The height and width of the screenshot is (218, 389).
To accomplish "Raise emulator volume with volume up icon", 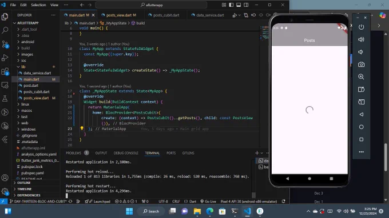I will (x=361, y=39).
